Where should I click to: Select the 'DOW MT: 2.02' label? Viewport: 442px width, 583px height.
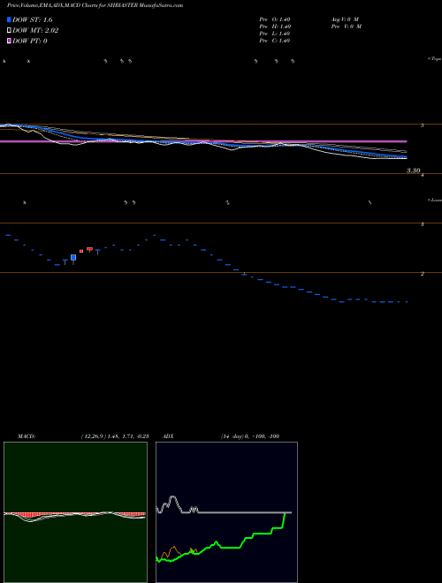pyautogui.click(x=35, y=31)
